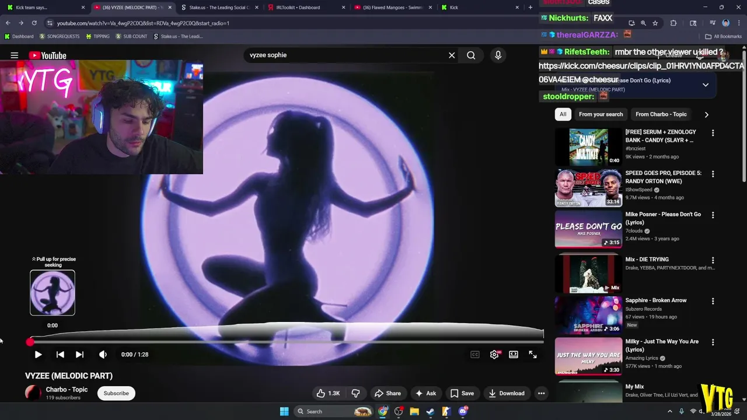Viewport: 747px width, 420px height.
Task: Open options for Mike Posner Please Don't Go
Action: coord(713,215)
